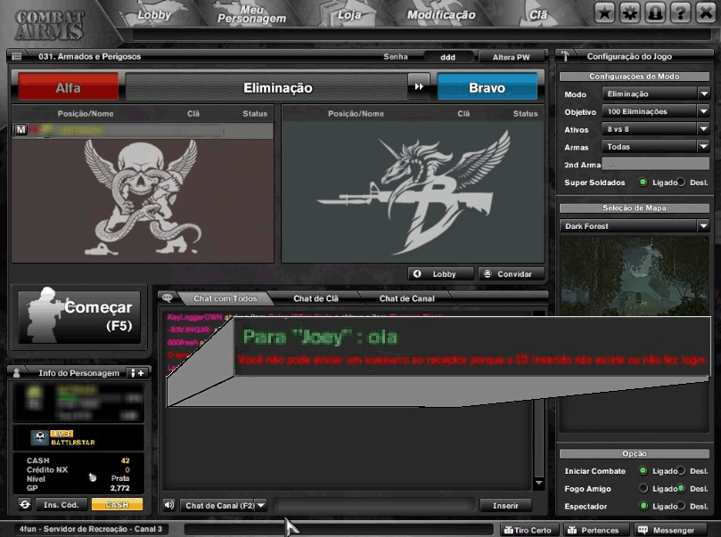Toggle the chat sound speaker icon

[169, 505]
